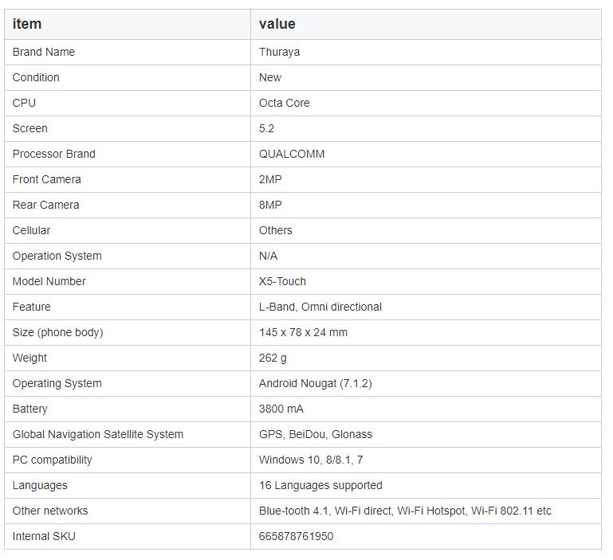Screen dimensions: 613x560
Task: Select the 3800 mA battery value
Action: [x=281, y=409]
